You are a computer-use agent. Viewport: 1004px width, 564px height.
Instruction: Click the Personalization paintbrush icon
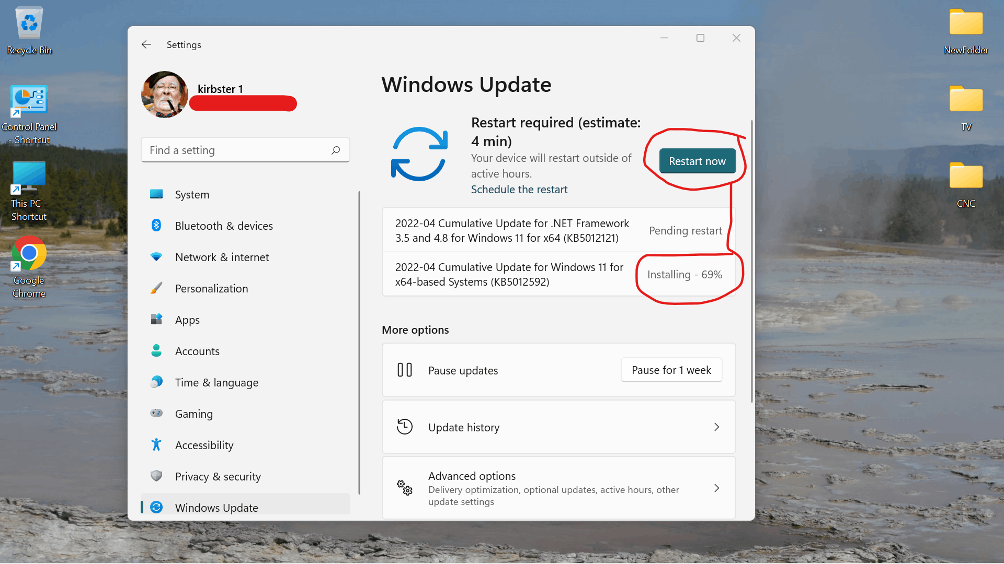click(156, 288)
